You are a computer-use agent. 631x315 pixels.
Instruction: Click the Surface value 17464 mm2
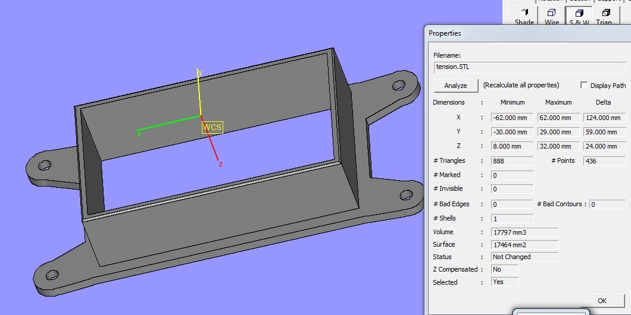pyautogui.click(x=525, y=245)
